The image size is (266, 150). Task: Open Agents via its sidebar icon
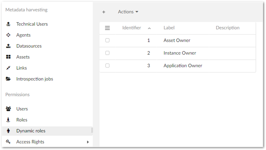8,35
